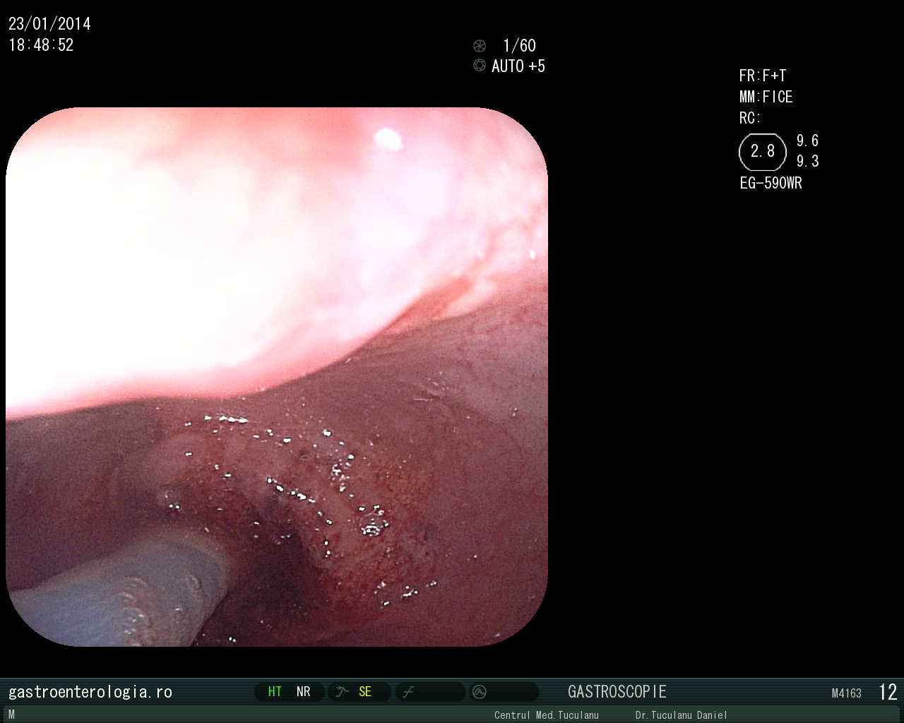Click the AUTO +5 exposure value
The height and width of the screenshot is (723, 904).
[518, 66]
